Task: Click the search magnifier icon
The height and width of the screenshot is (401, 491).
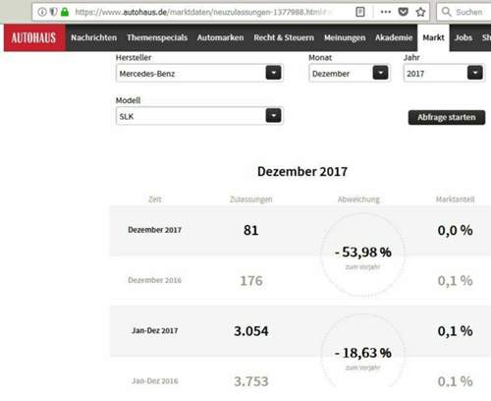Action: coord(446,12)
